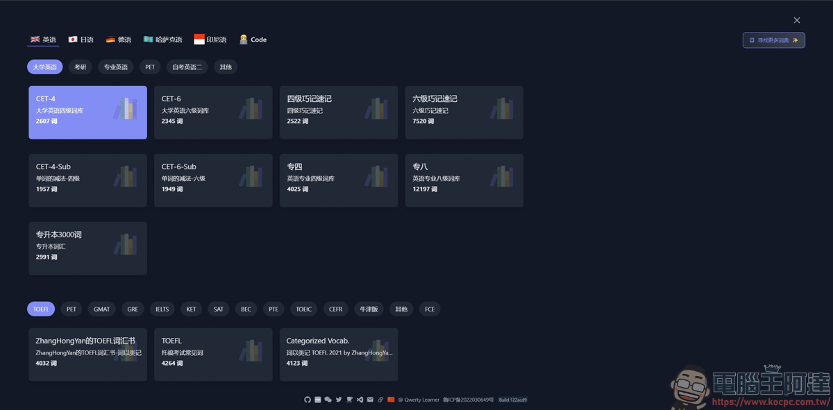Screen dimensions: 833x410
Task: Select SAT exam filter chip
Action: [219, 309]
